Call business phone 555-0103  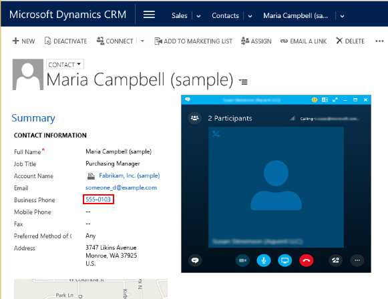click(x=98, y=200)
